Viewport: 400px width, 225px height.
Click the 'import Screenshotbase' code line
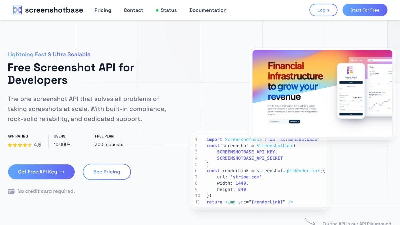coord(263,139)
